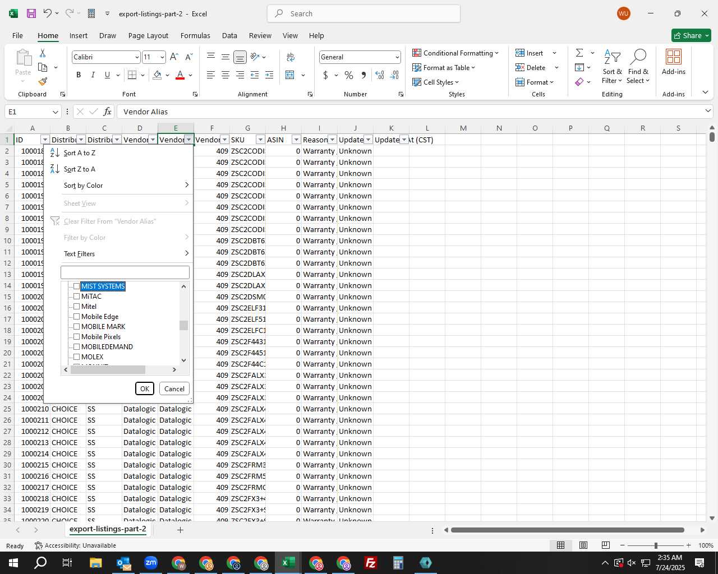Viewport: 718px width, 574px height.
Task: Expand the font name Calibri dropdown
Action: [136, 57]
